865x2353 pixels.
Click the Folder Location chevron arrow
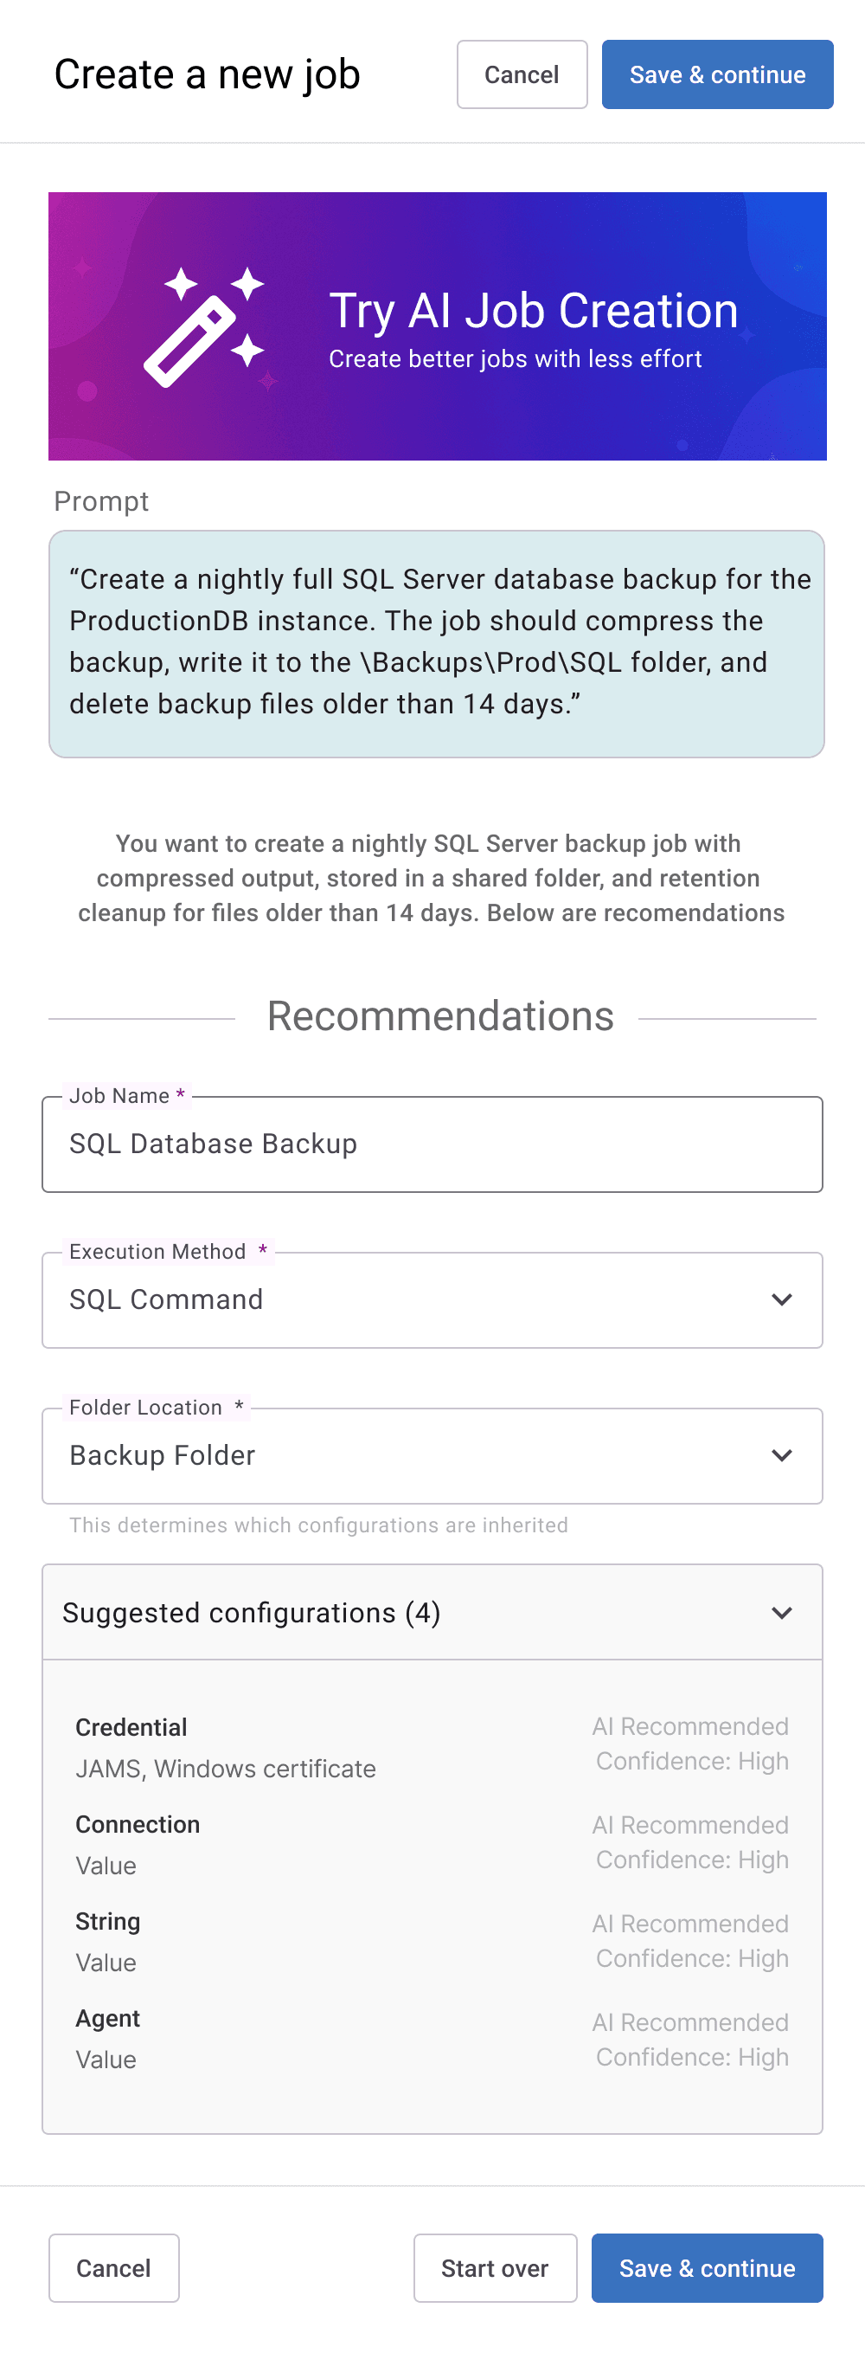[x=781, y=1455]
